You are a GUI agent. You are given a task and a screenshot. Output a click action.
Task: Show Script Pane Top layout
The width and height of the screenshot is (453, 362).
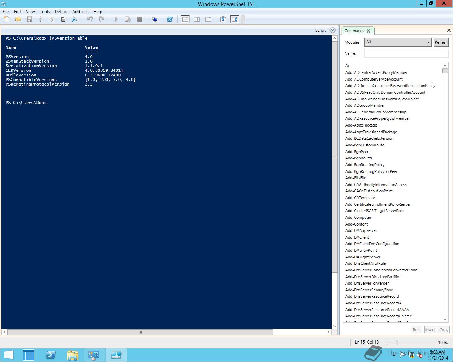pyautogui.click(x=185, y=19)
